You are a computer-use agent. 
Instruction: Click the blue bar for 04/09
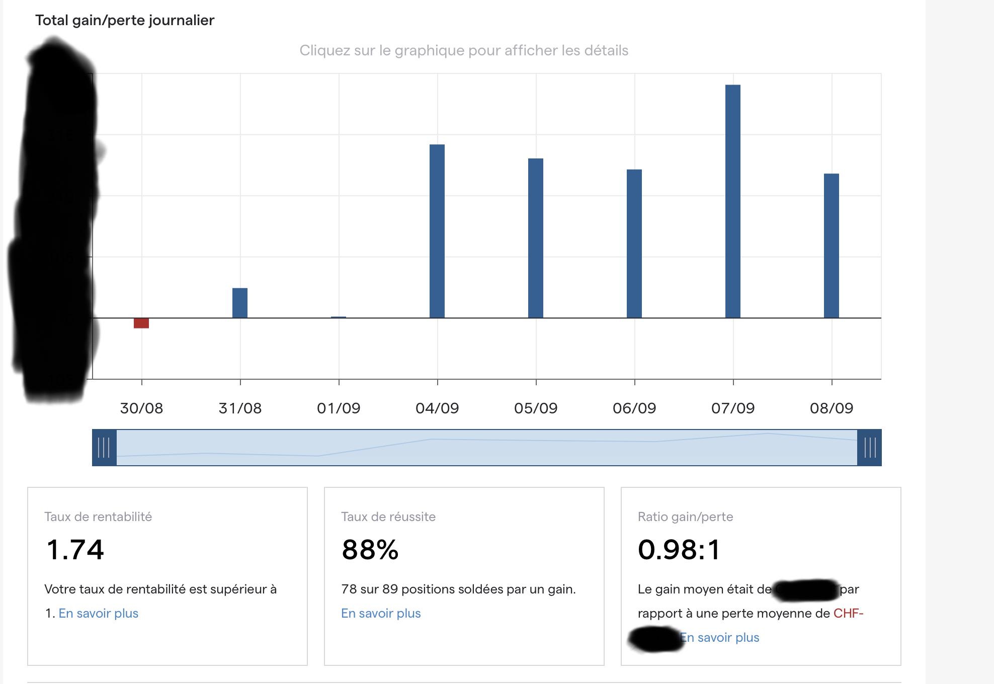pyautogui.click(x=437, y=231)
